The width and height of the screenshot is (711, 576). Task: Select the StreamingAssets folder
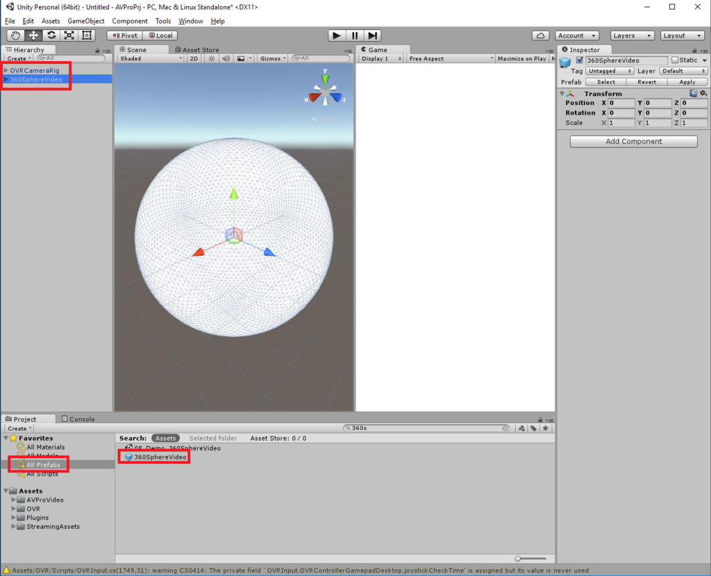53,527
